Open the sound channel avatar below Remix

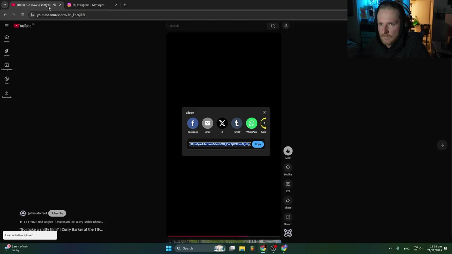point(288,233)
